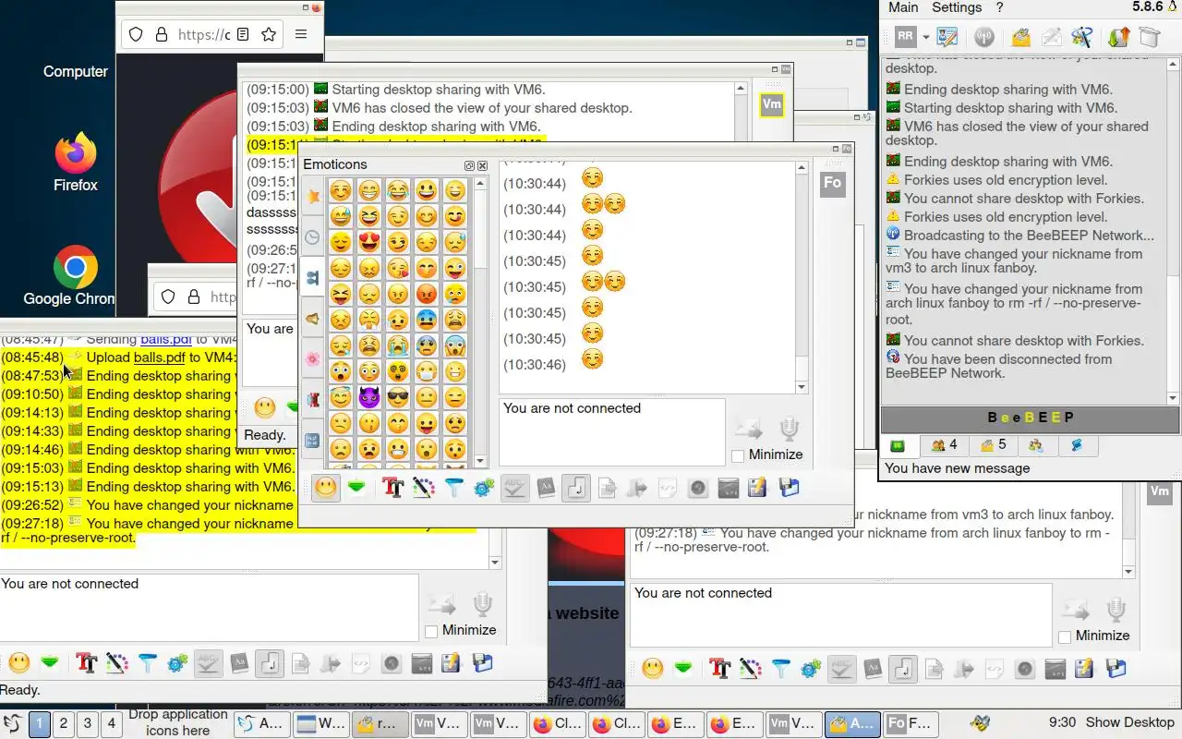Enable Minimize checkbox in bottom-right chat window
1182x739 pixels.
[x=1065, y=636]
